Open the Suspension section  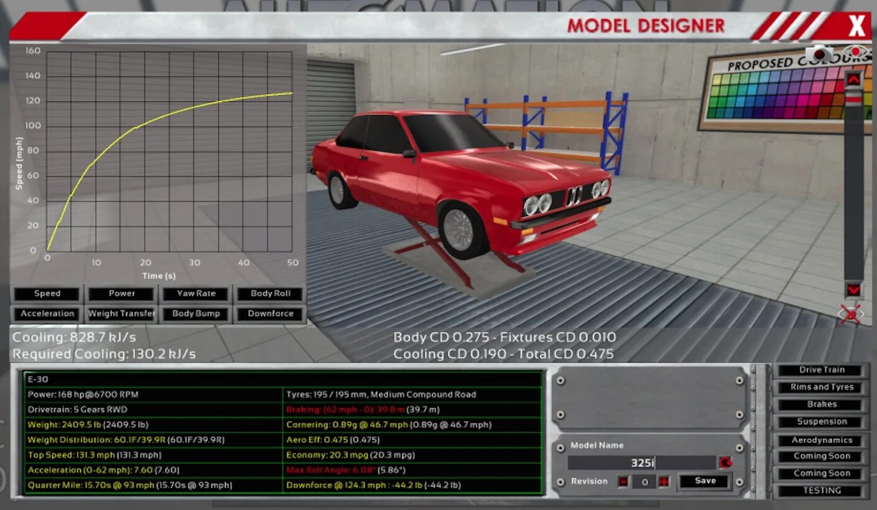pos(822,422)
